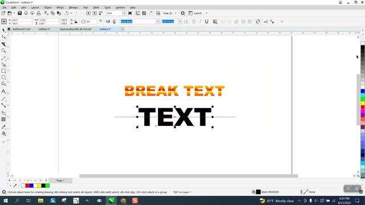The height and width of the screenshot is (205, 365).
Task: Activate the Text tool (letter A)
Action: pyautogui.click(x=3, y=91)
